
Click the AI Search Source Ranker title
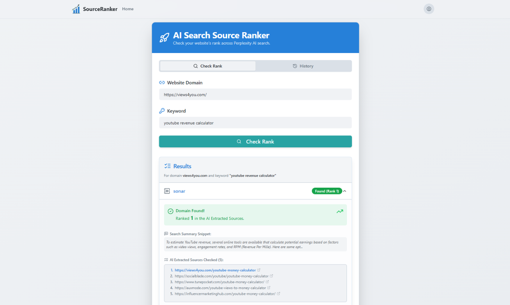click(221, 35)
